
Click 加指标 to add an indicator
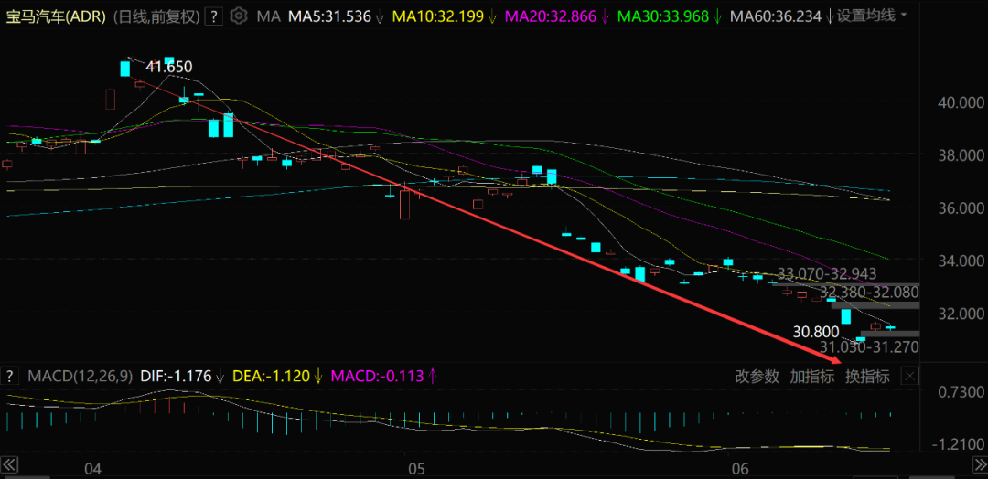click(812, 377)
